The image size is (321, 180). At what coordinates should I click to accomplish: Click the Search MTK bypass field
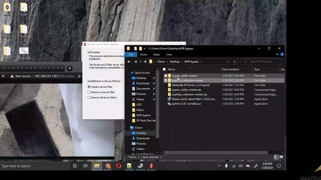tap(261, 61)
